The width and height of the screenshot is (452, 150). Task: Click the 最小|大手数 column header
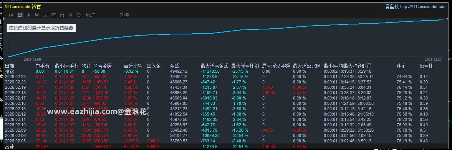[x=66, y=66]
